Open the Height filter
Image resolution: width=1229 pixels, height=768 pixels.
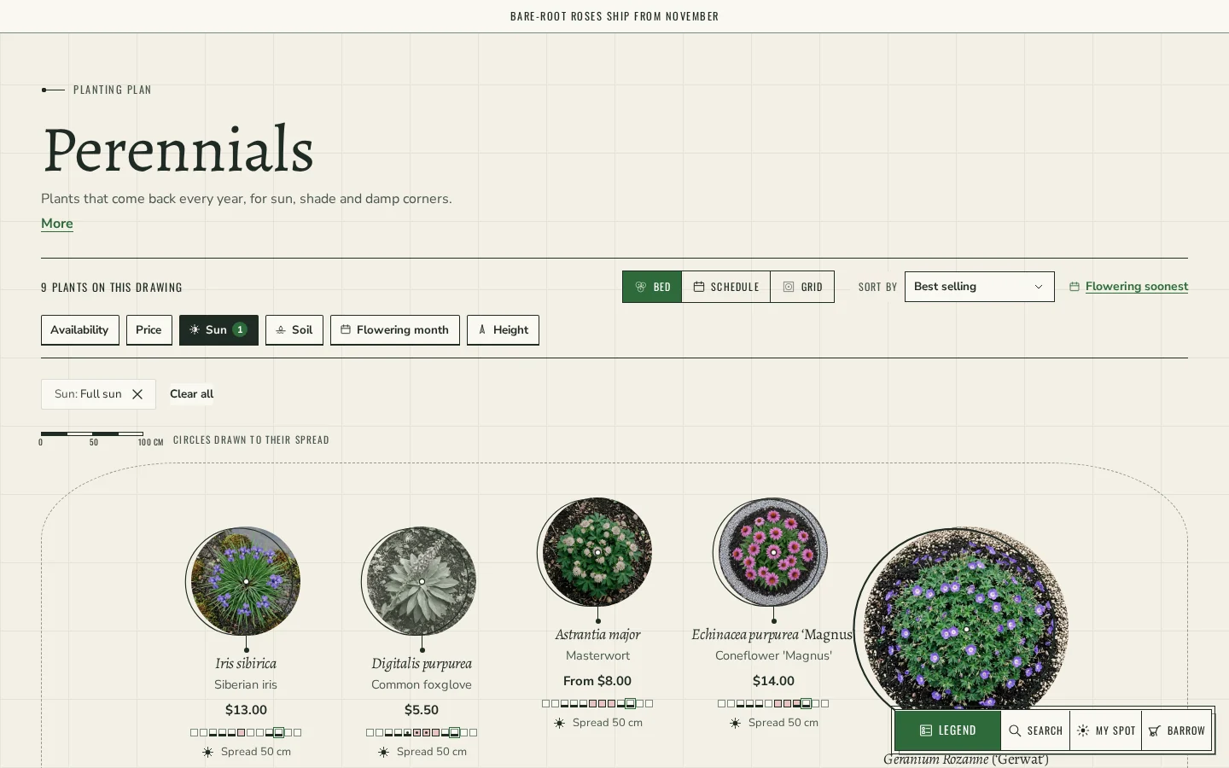click(503, 330)
